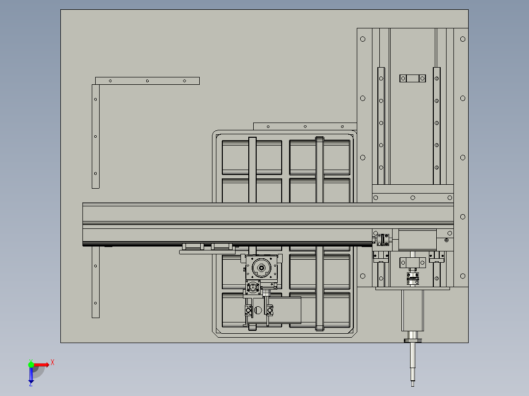Select the small two-hole bracket in upper-right frame

coord(412,78)
